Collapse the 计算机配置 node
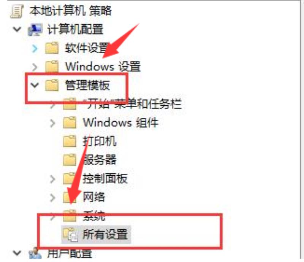The width and height of the screenshot is (304, 262). click(x=17, y=29)
